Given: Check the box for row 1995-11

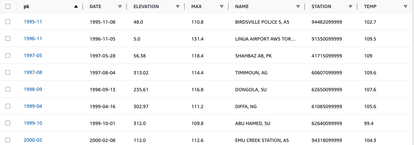Looking at the screenshot, I should [x=8, y=22].
